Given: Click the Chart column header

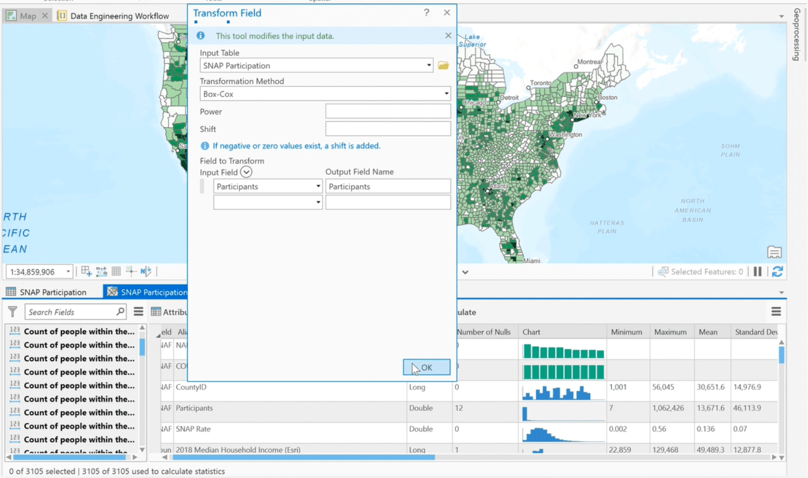Looking at the screenshot, I should click(531, 332).
